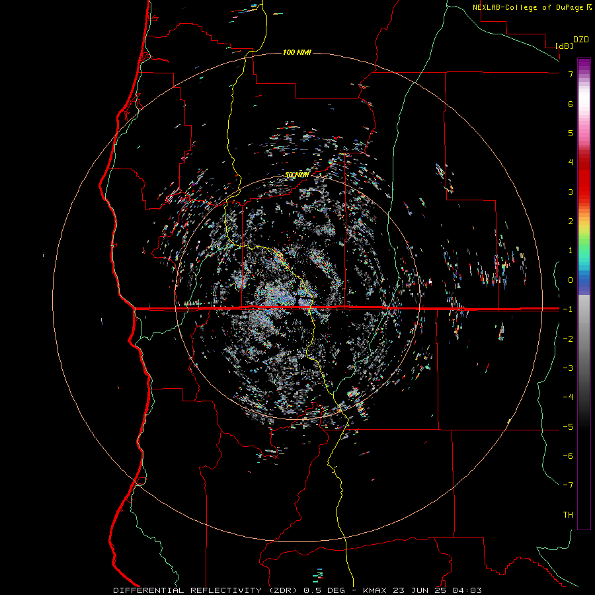This screenshot has width=595, height=595.
Task: Select the 7 dB scale label
Action: 571,74
